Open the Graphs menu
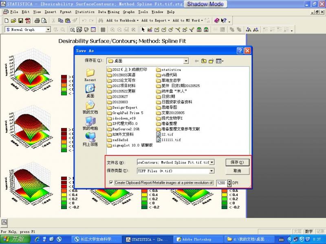326x244 pixels. (x=129, y=12)
